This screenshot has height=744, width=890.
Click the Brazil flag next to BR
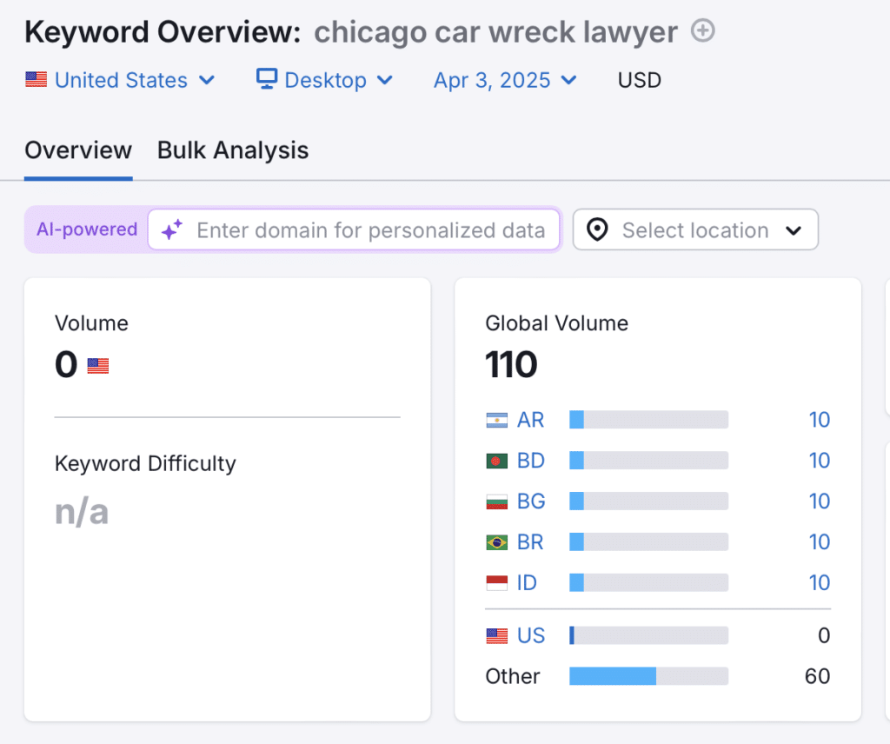pyautogui.click(x=496, y=541)
